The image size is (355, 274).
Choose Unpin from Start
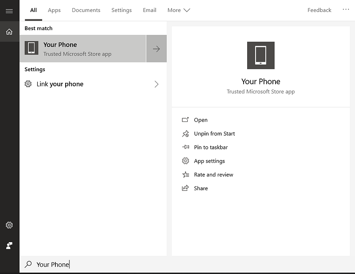[214, 133]
